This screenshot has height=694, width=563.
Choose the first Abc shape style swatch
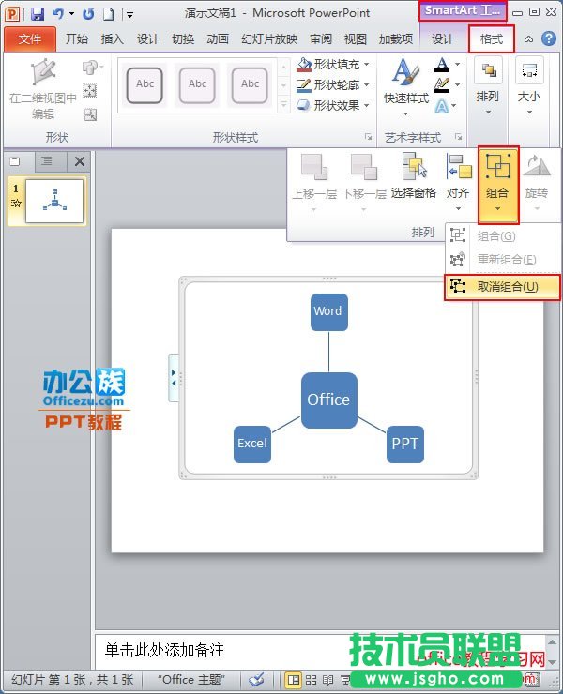tap(145, 83)
